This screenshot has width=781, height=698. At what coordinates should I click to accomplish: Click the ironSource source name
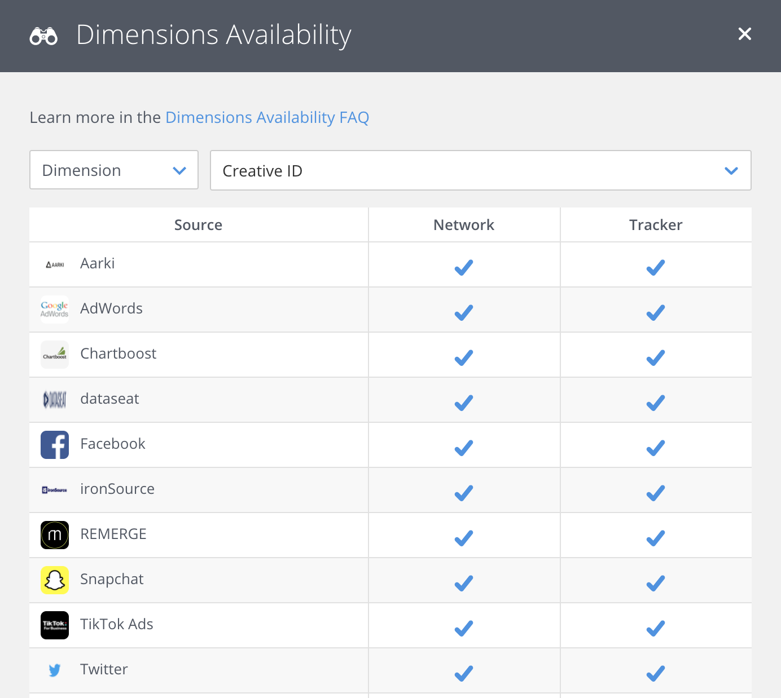(x=117, y=489)
